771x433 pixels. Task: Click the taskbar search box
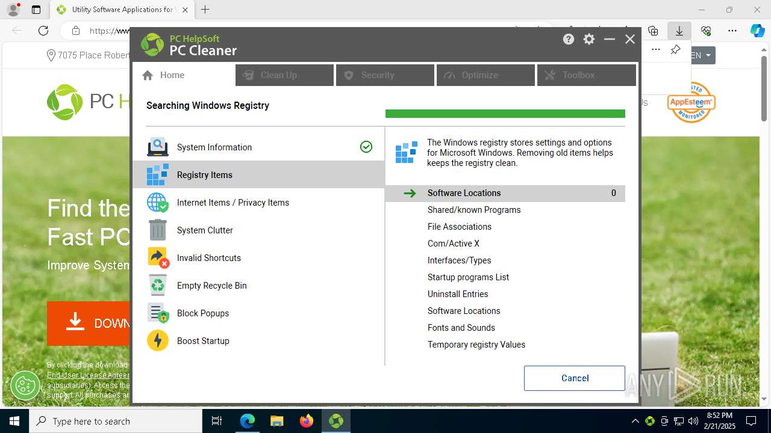(x=116, y=421)
